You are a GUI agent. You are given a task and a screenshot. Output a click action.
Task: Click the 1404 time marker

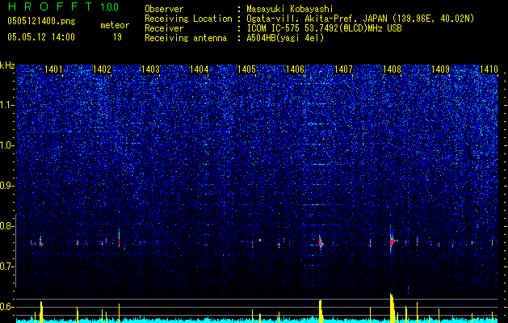pyautogui.click(x=199, y=69)
